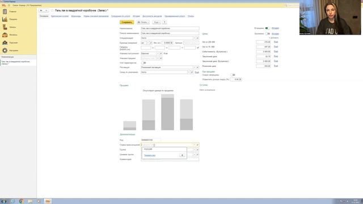Click the question mark help button

tap(164, 22)
